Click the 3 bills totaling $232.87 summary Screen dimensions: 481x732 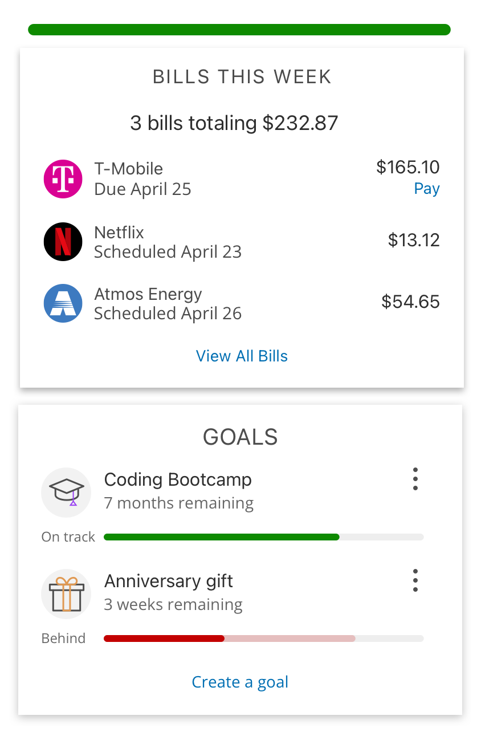234,123
